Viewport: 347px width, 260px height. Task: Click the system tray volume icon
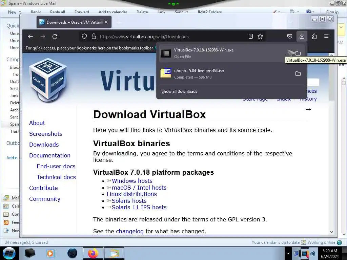[313, 254]
